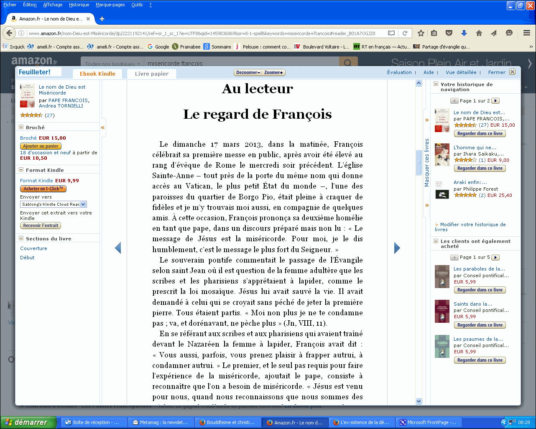Open the Marque-pages menu
The image size is (536, 429).
click(110, 5)
